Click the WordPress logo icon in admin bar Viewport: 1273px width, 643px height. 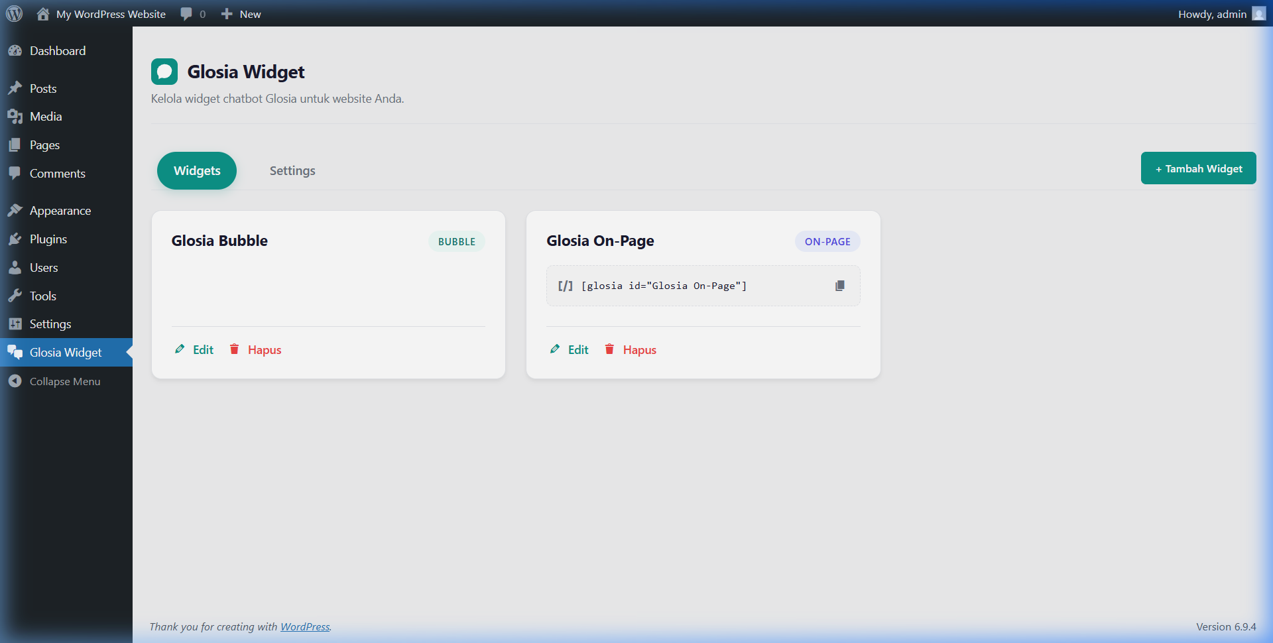click(x=14, y=13)
